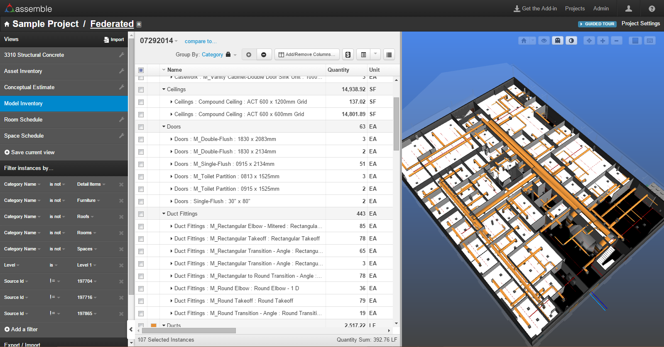Screen dimensions: 664x347
Task: Select the Model Inventory view
Action: 64,104
